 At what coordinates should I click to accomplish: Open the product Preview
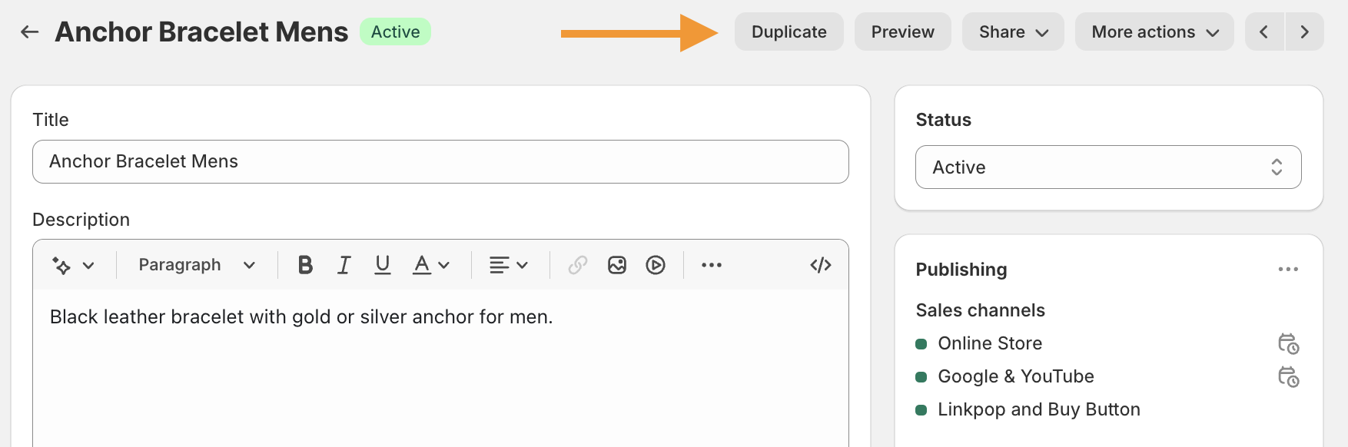pos(902,31)
